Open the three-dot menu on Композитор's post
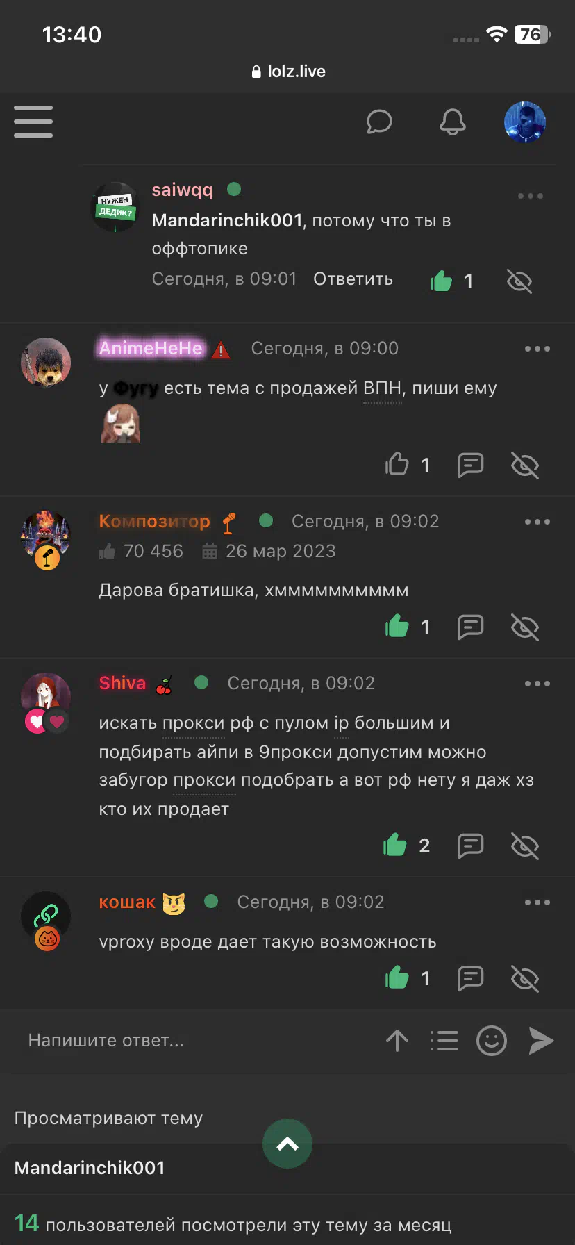 (537, 522)
